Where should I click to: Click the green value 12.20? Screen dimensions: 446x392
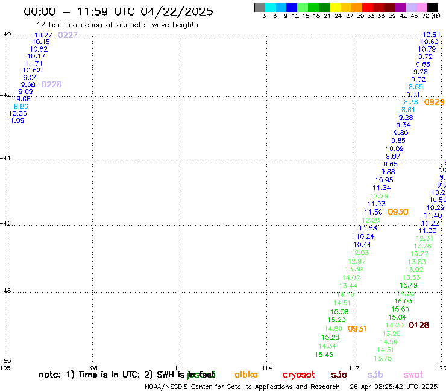[x=371, y=220]
